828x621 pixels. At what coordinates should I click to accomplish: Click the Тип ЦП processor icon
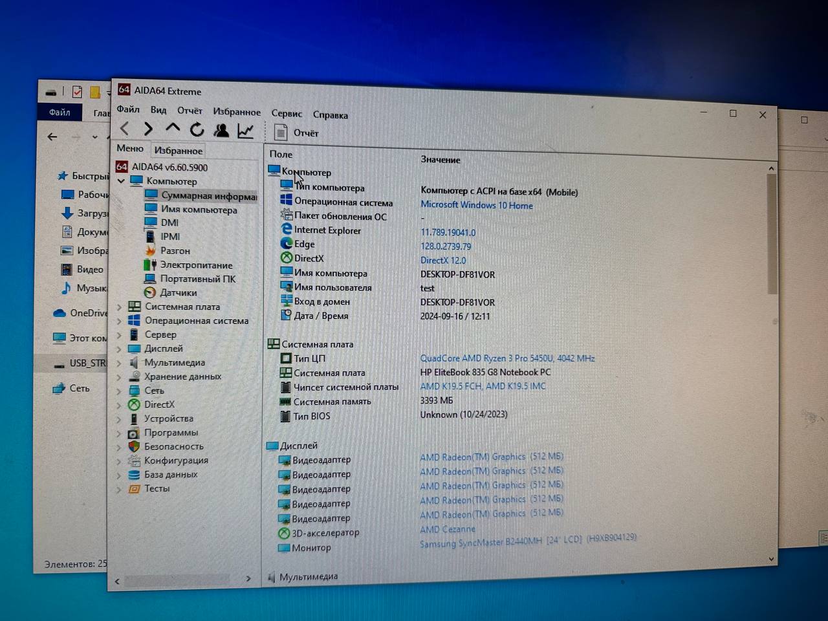tap(285, 358)
